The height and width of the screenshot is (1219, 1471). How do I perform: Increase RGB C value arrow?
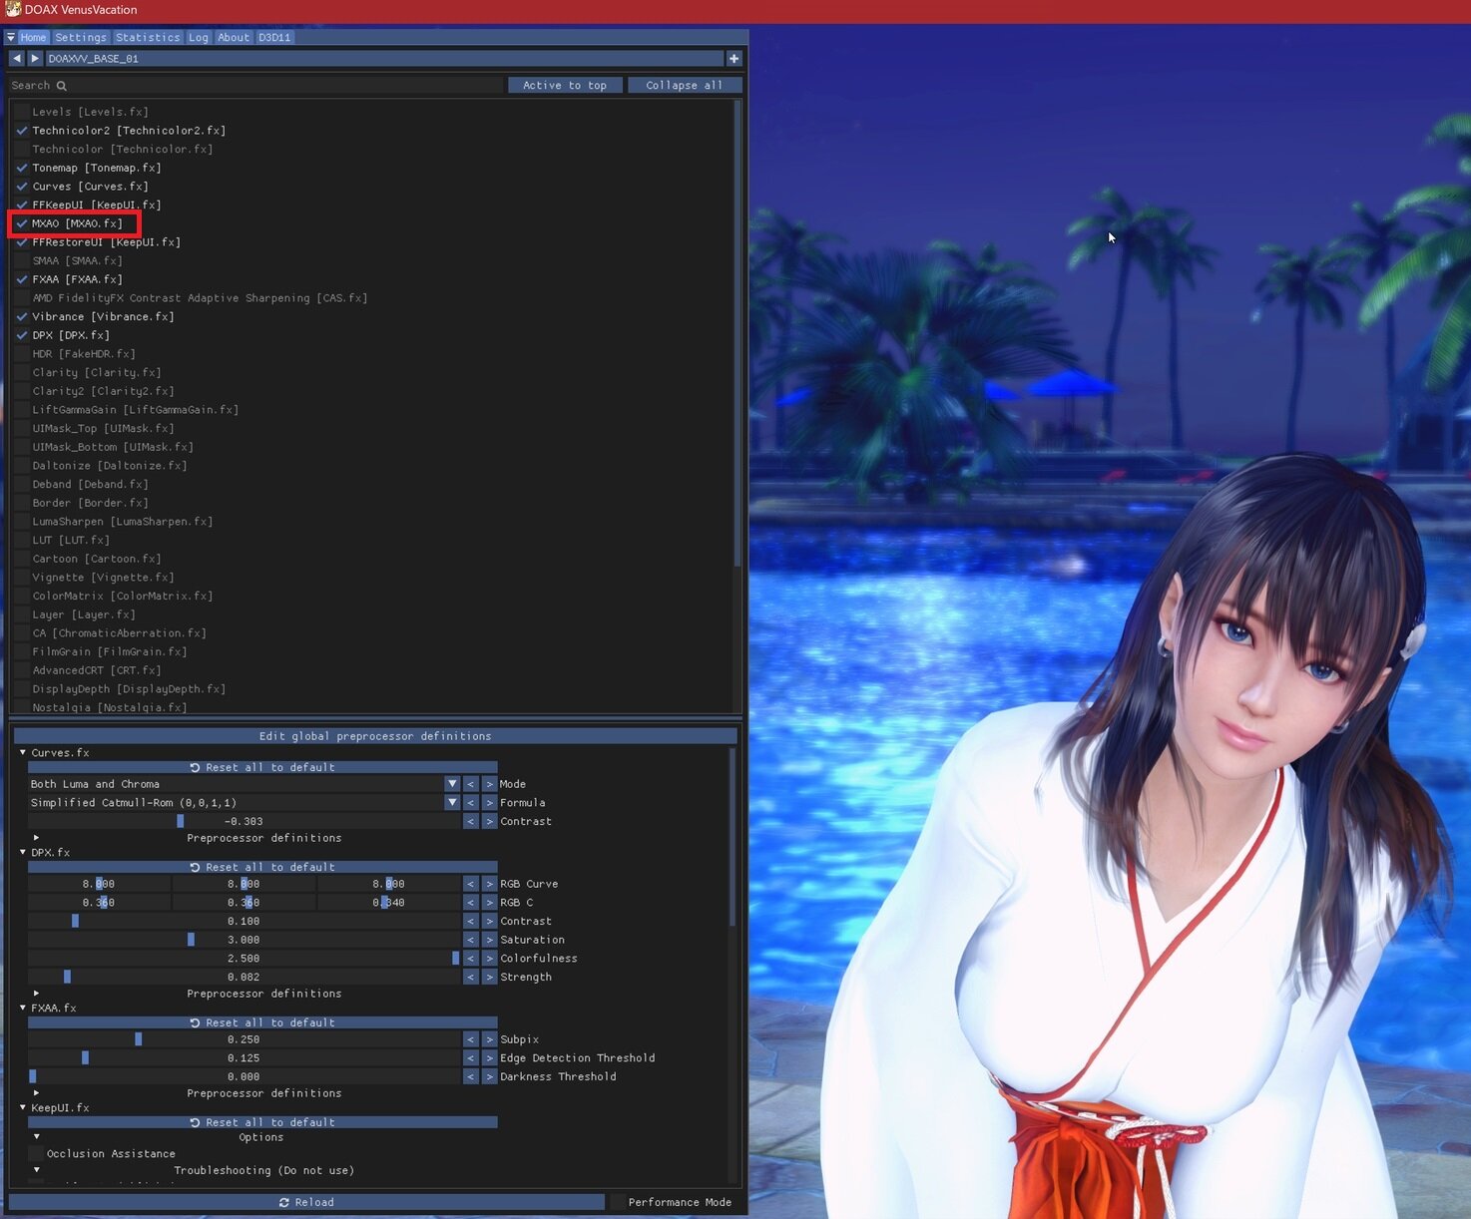(489, 903)
